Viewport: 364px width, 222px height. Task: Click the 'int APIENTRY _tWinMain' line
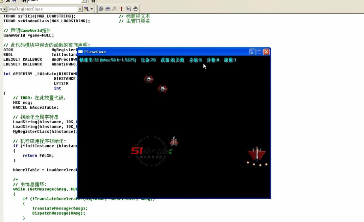(x=40, y=74)
